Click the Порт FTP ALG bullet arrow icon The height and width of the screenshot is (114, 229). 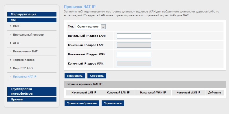(x=11, y=68)
